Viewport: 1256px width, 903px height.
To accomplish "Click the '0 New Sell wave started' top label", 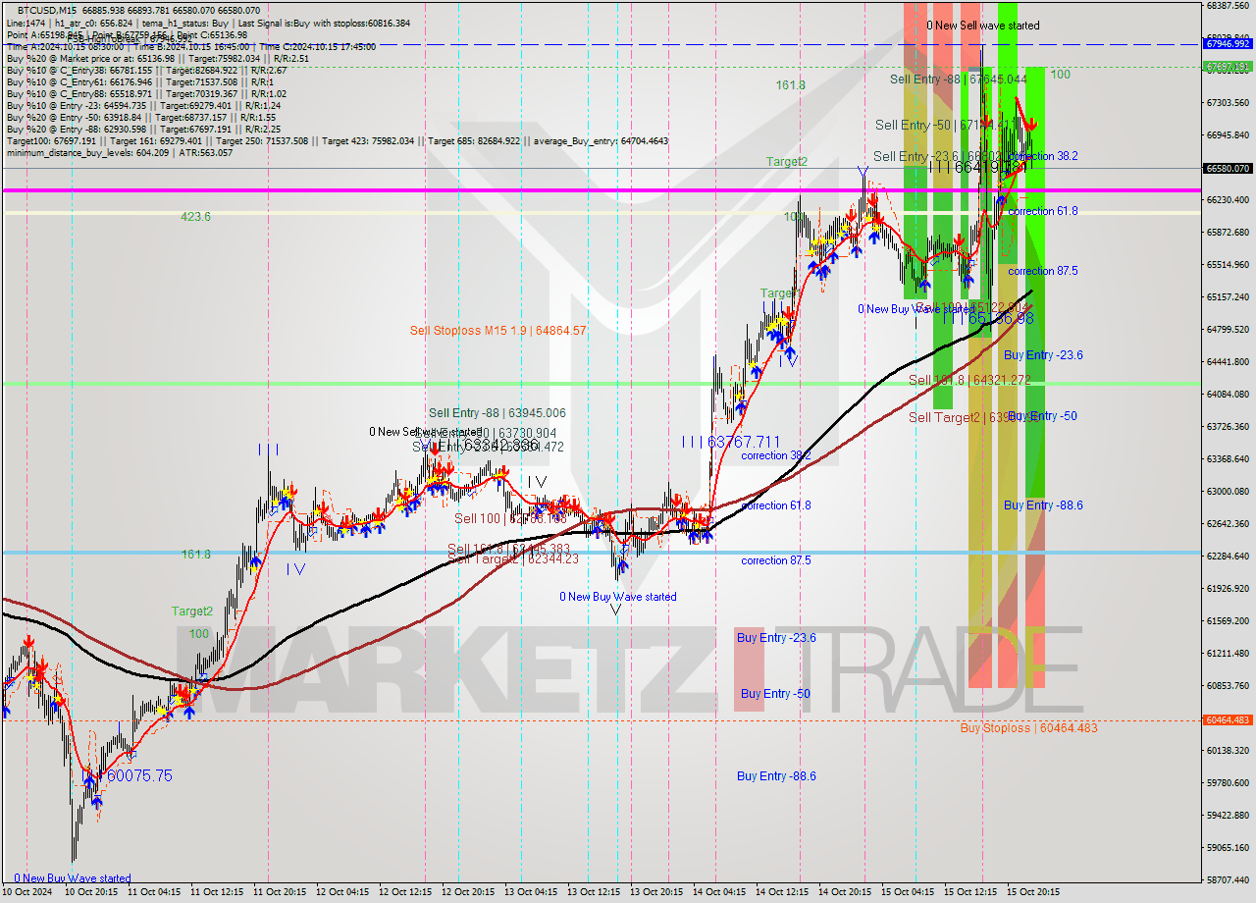I will [983, 26].
